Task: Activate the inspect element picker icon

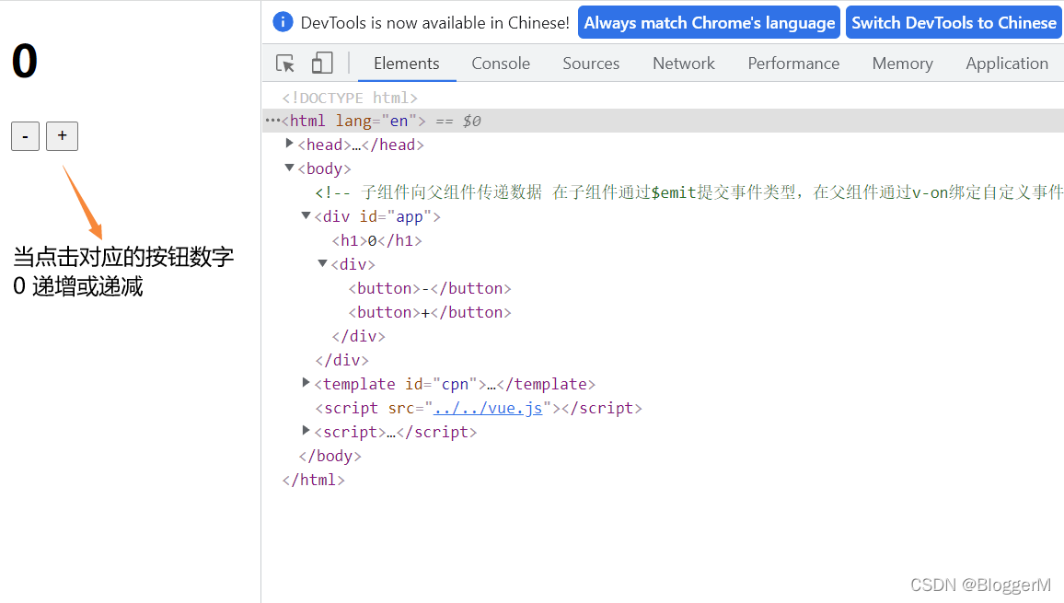Action: click(285, 64)
